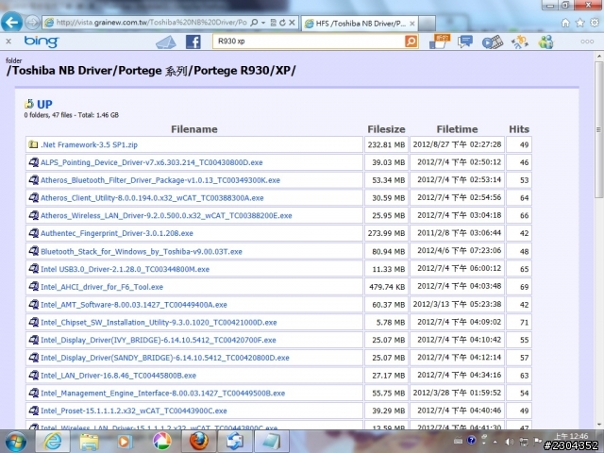The width and height of the screenshot is (604, 453).
Task: Download Atheros_Bluetooth_Filter_Driver_Package file
Action: [x=160, y=180]
